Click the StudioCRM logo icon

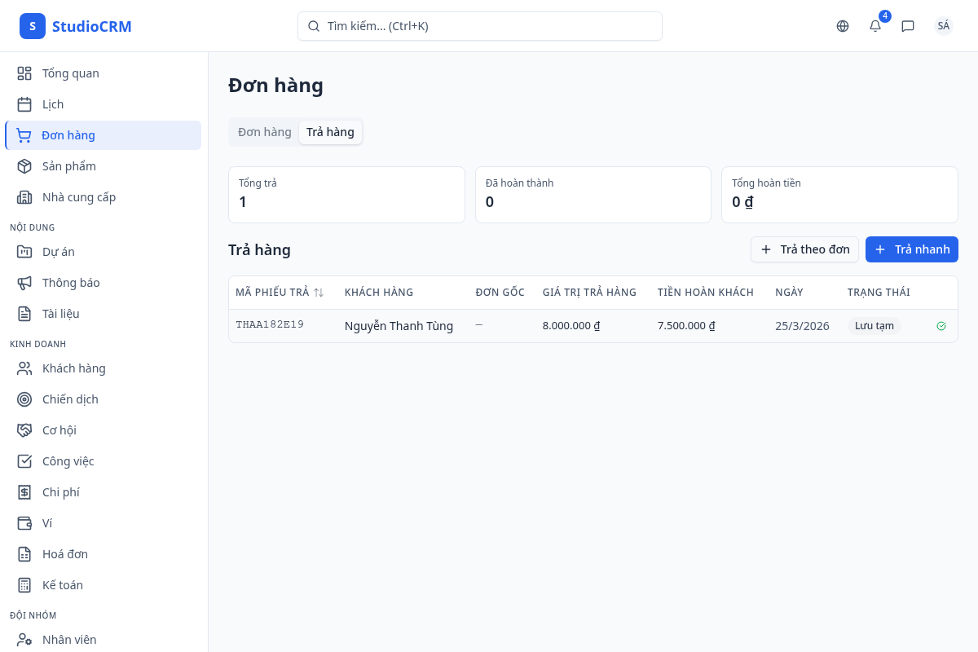pos(33,26)
